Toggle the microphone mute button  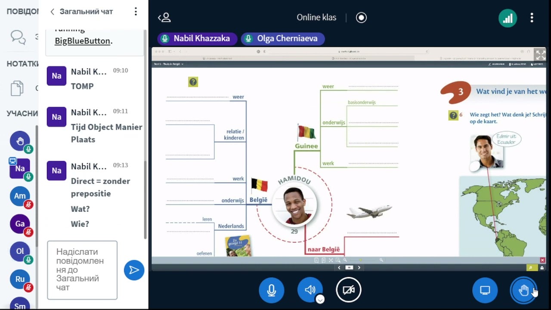click(271, 290)
